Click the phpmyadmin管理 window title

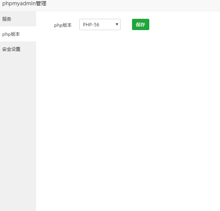[24, 4]
